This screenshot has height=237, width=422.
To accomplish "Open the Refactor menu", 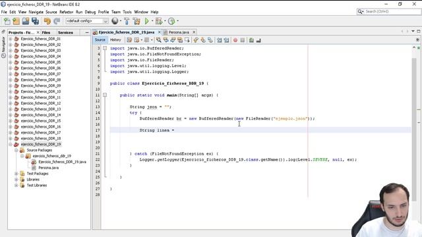I will point(66,12).
